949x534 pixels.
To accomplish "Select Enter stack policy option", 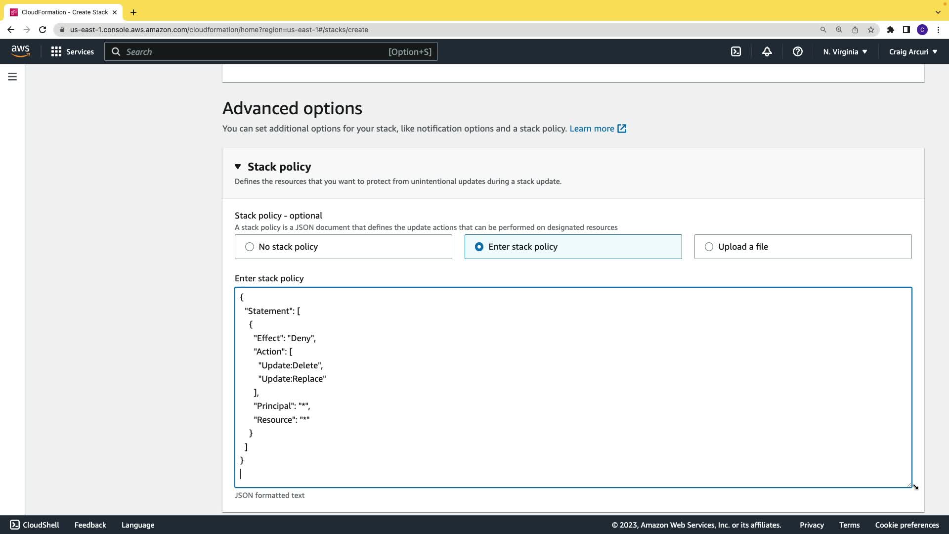I will pos(479,247).
